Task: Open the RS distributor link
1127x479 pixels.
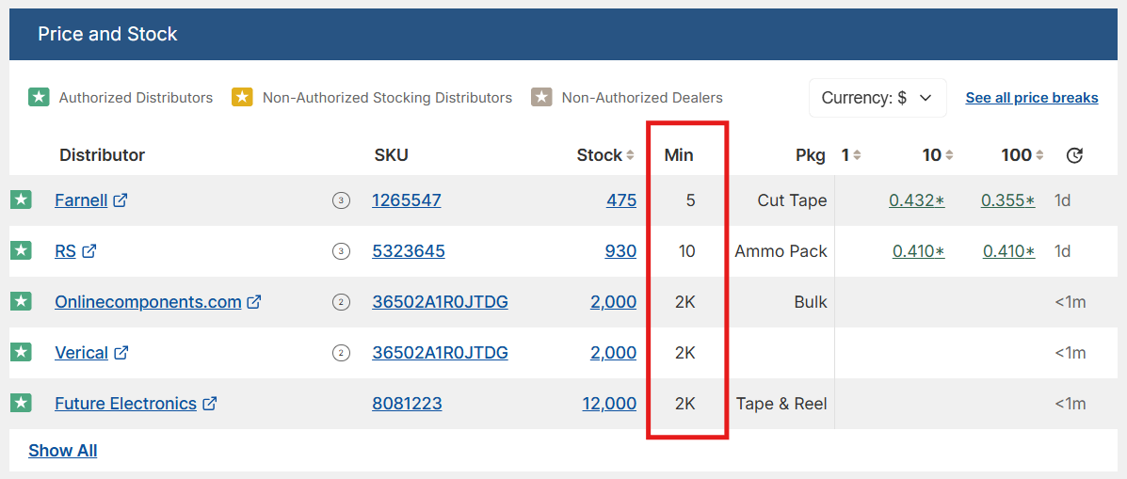Action: coord(65,251)
